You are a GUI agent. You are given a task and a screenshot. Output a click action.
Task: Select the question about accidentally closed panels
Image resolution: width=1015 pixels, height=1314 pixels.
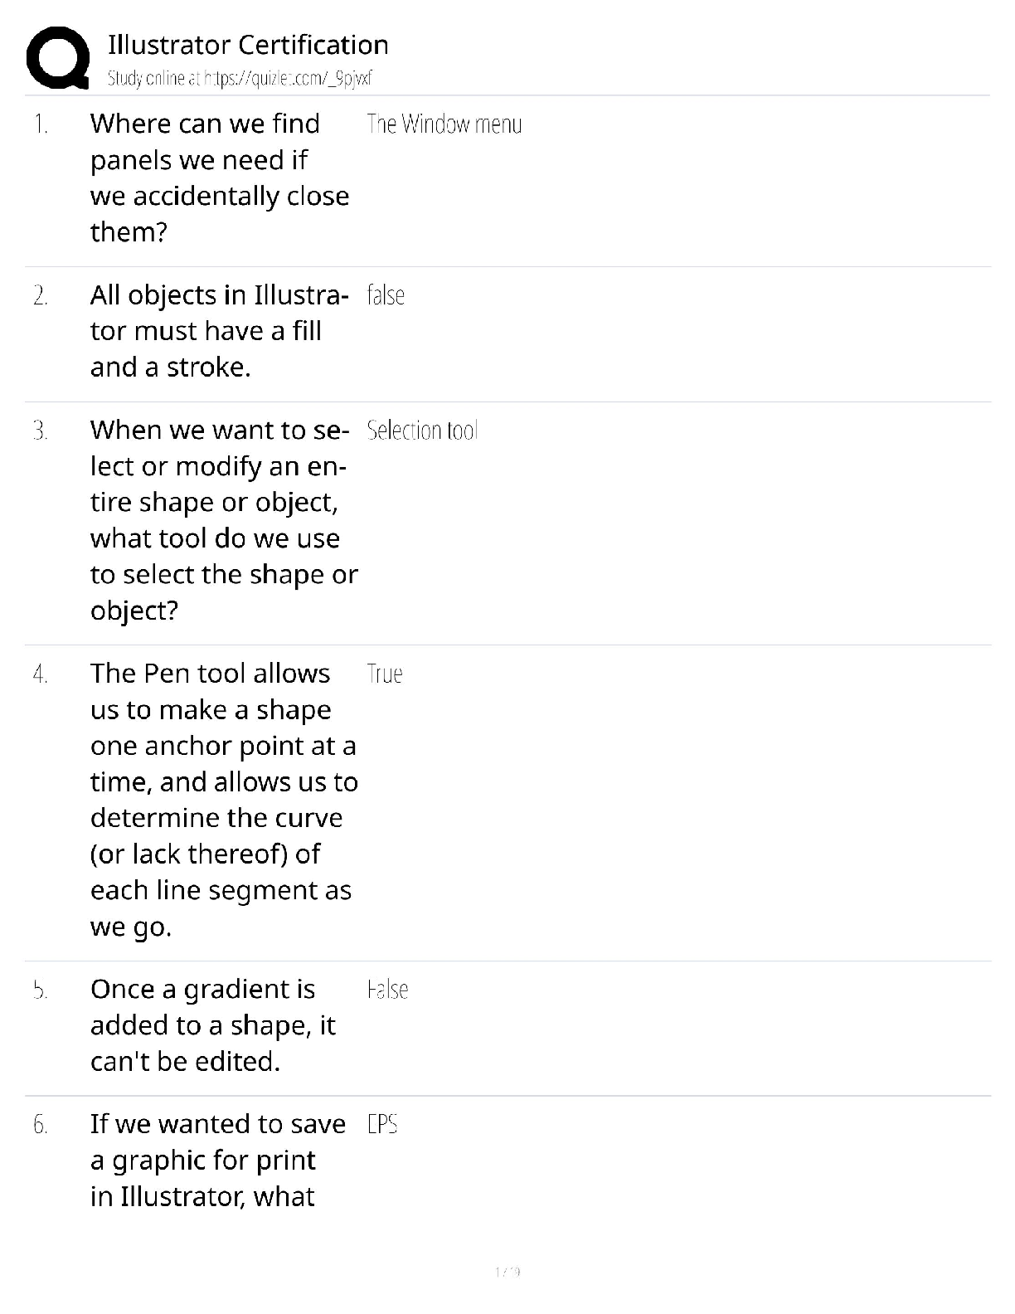point(220,178)
